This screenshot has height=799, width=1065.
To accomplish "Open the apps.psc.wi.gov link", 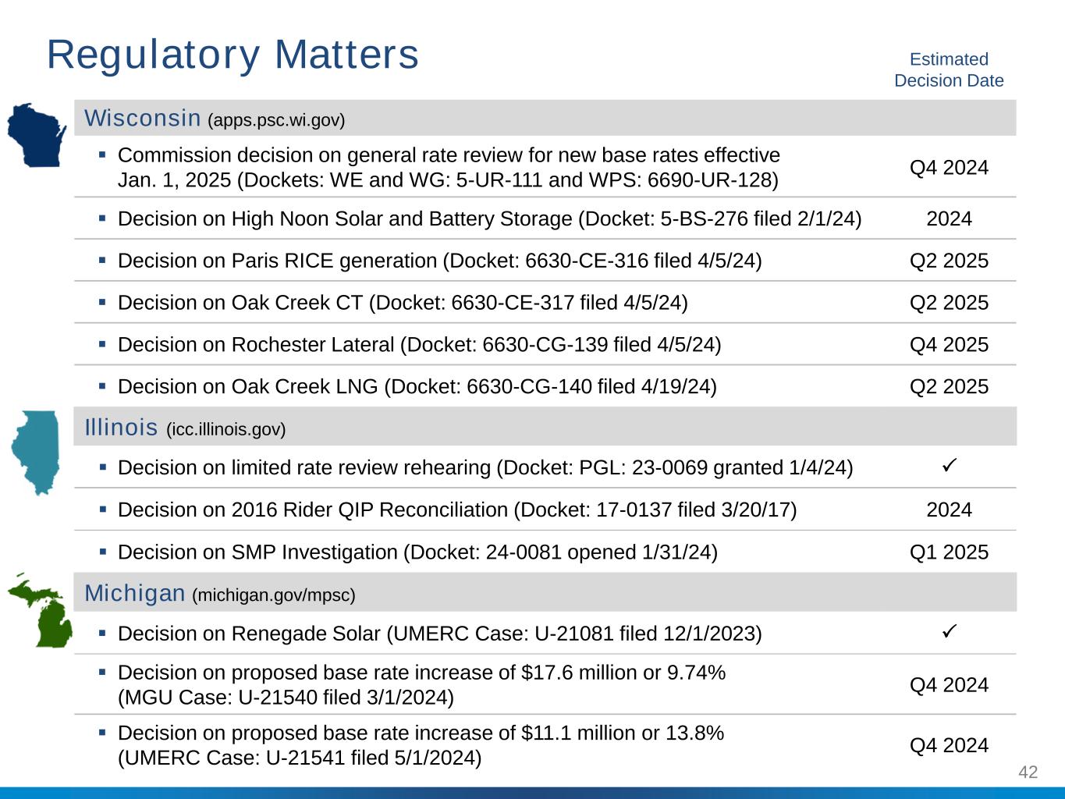I will click(x=276, y=120).
